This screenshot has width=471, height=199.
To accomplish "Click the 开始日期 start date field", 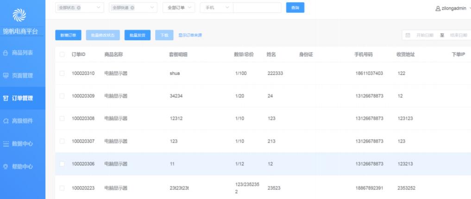I will [425, 35].
